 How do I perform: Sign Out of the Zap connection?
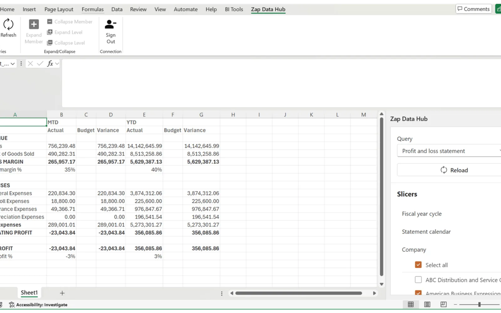pos(111,32)
